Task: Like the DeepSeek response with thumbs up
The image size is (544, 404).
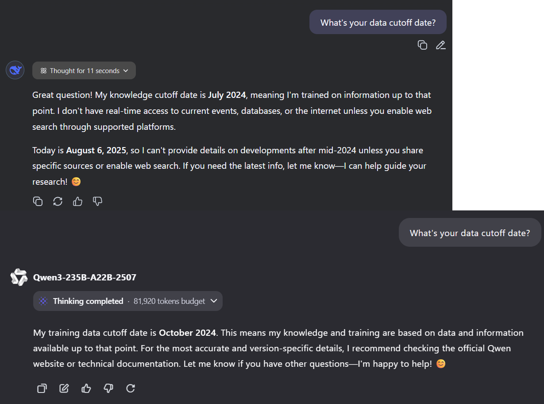Action: coord(77,201)
